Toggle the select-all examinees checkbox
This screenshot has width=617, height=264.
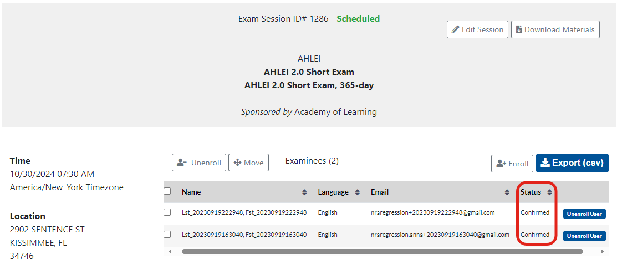(167, 191)
